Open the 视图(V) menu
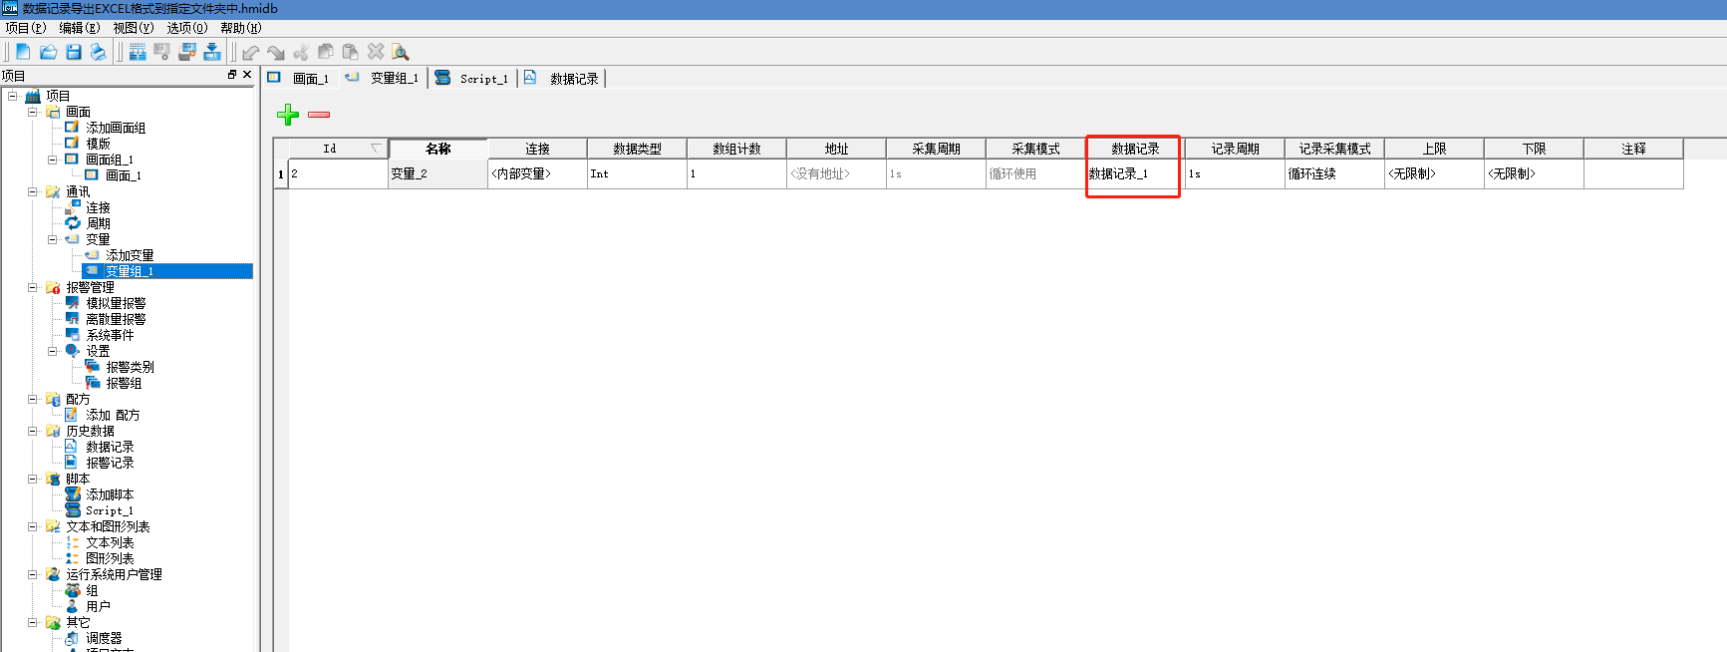The image size is (1727, 652). [134, 28]
